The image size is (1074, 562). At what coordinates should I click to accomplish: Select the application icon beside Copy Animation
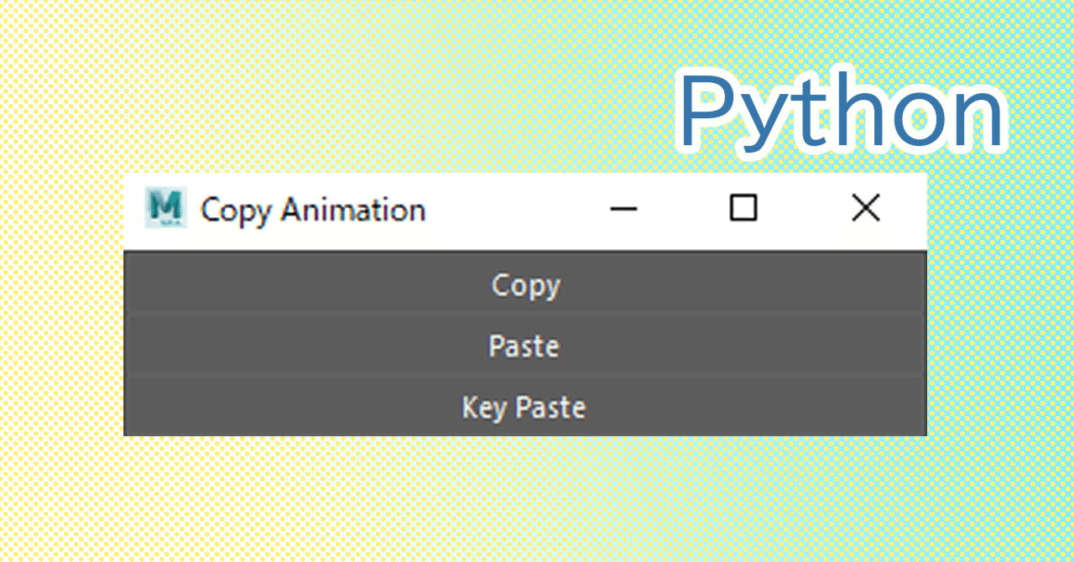pos(168,209)
